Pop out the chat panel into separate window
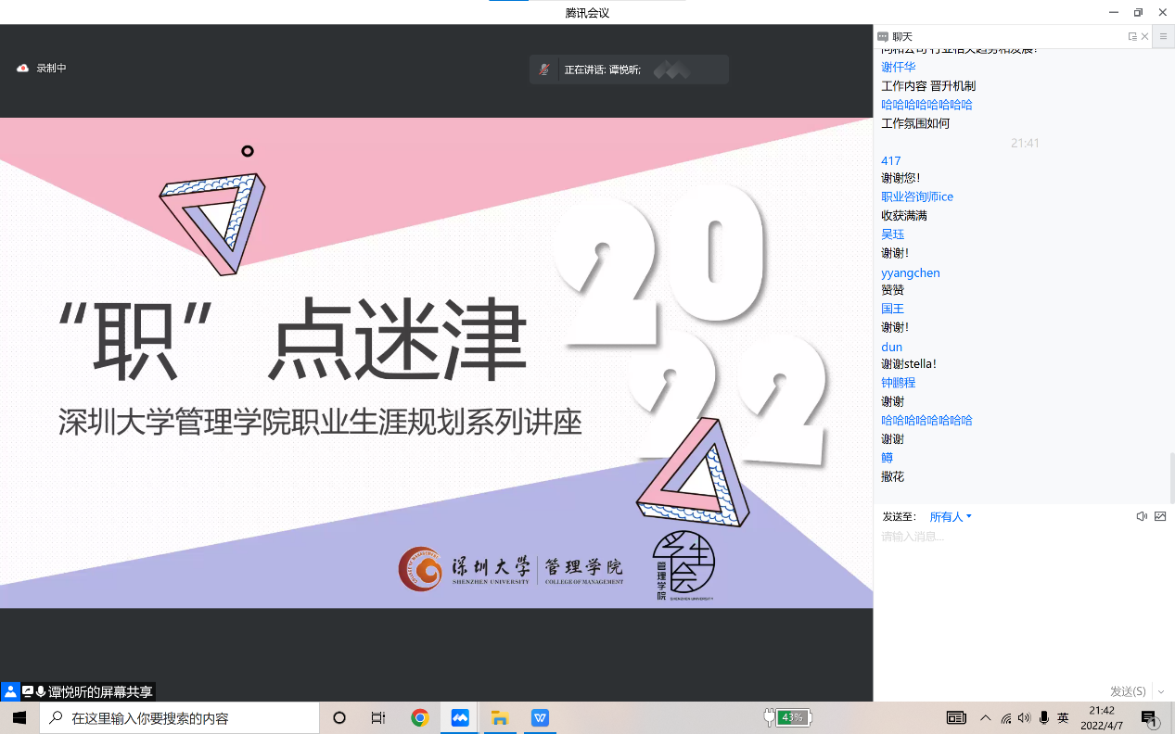Screen dimensions: 1175x734 tap(1132, 36)
